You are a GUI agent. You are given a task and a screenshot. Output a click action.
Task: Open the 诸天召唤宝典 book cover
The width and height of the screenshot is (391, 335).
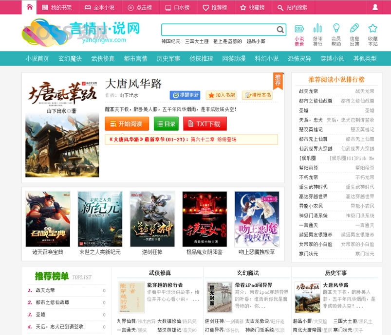(48, 219)
